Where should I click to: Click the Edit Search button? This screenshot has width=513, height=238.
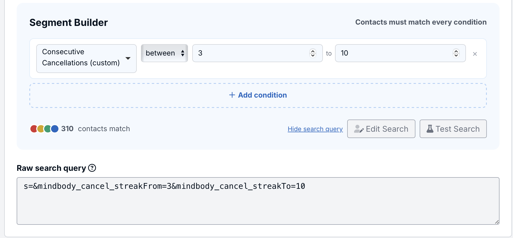point(381,129)
